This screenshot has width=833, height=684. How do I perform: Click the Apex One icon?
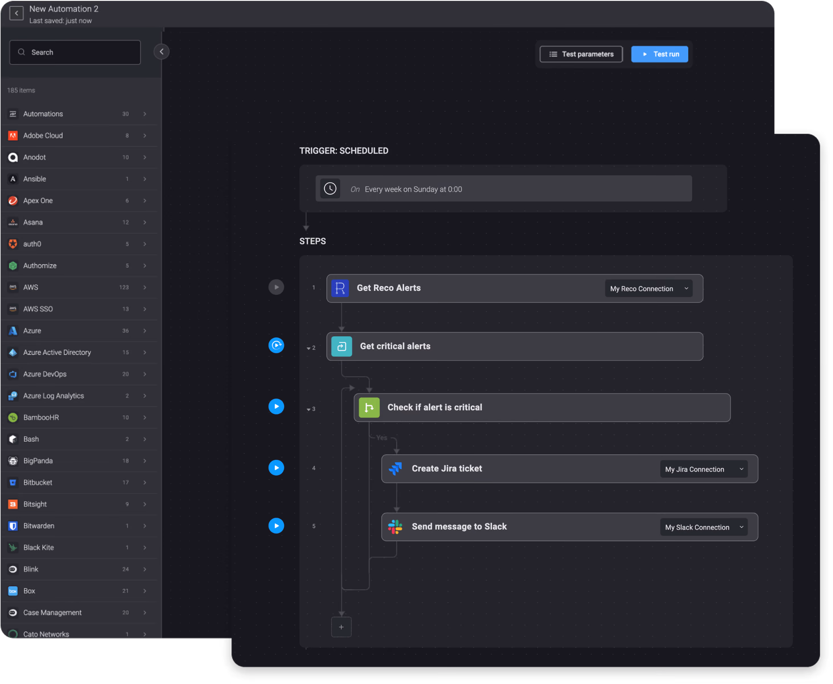point(13,201)
